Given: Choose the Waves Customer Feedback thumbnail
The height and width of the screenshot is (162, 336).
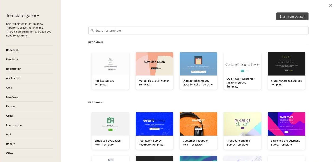Looking at the screenshot, I should click(x=198, y=124).
